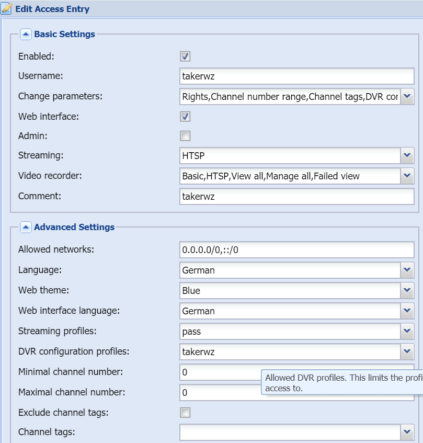Click the 'Web interface:' label

pos(49,117)
